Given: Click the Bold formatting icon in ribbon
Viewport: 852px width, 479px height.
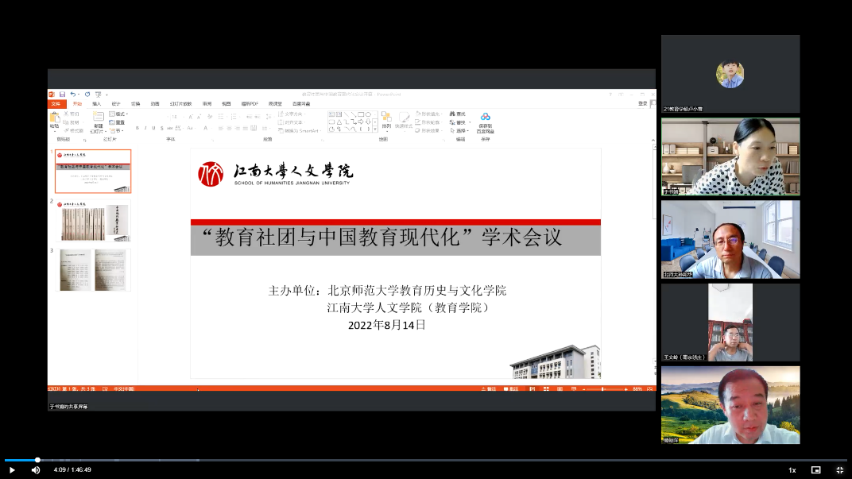Looking at the screenshot, I should click(137, 128).
